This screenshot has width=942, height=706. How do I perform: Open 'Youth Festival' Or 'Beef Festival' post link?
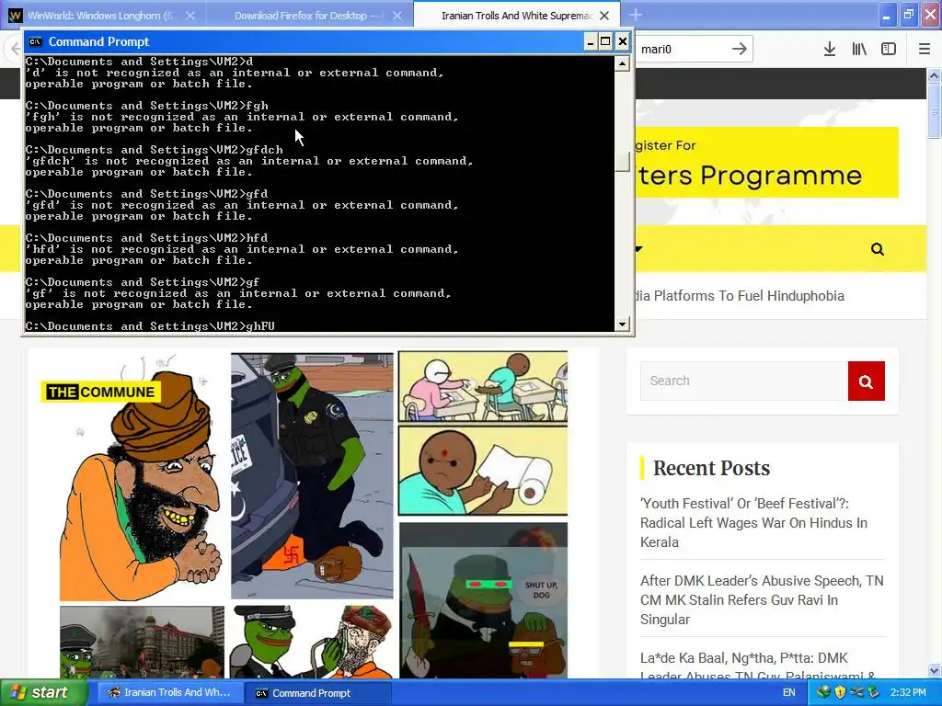click(x=754, y=523)
